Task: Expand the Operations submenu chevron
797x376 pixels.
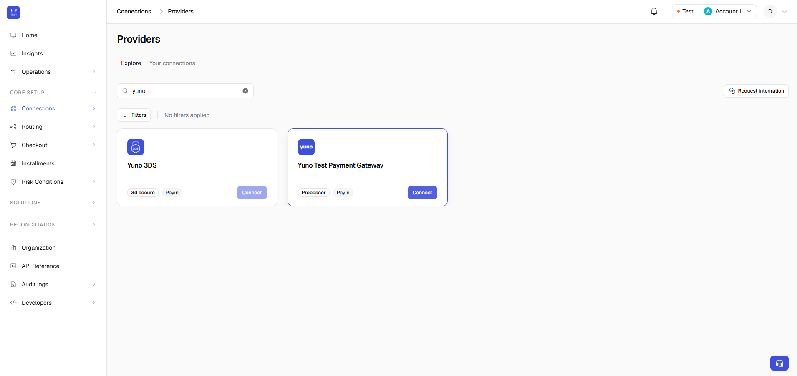Action: coord(94,72)
